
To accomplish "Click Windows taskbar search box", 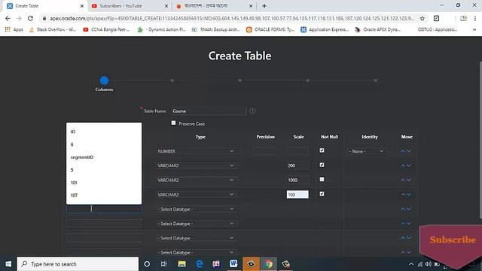I will [x=78, y=264].
